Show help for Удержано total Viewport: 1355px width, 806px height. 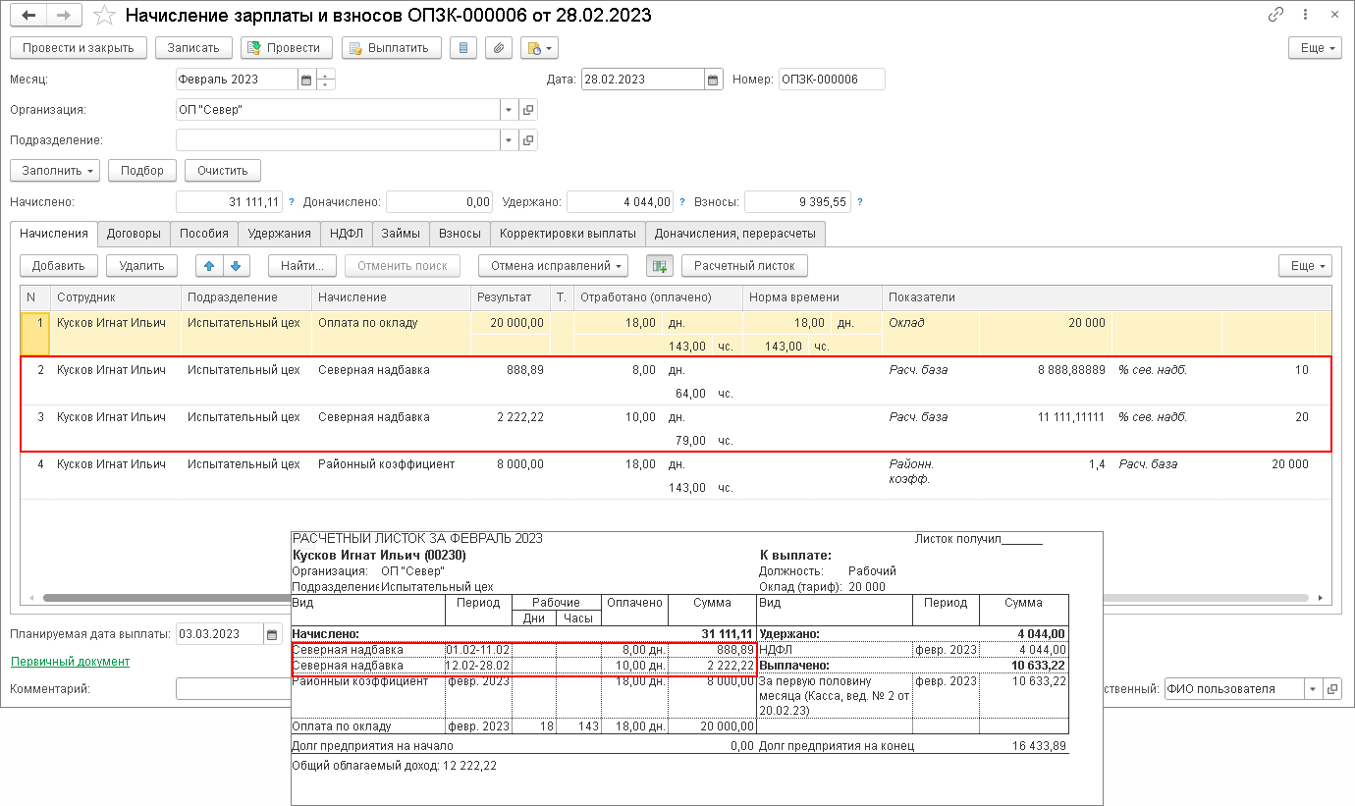coord(682,202)
